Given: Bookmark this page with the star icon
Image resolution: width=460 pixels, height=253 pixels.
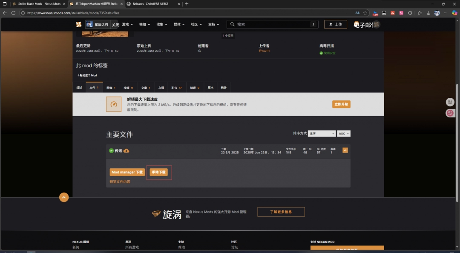Looking at the screenshot, I should click(x=365, y=13).
